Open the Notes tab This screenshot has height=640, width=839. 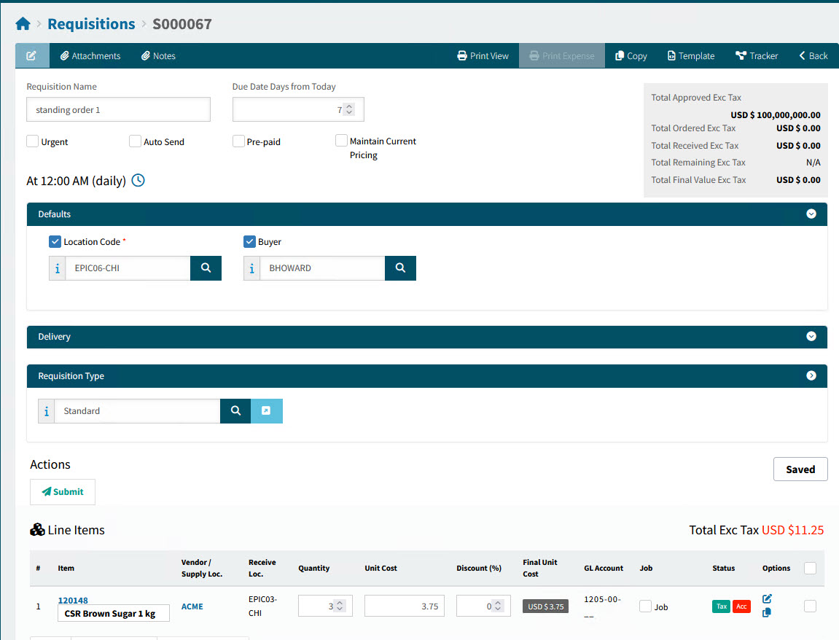pos(158,56)
